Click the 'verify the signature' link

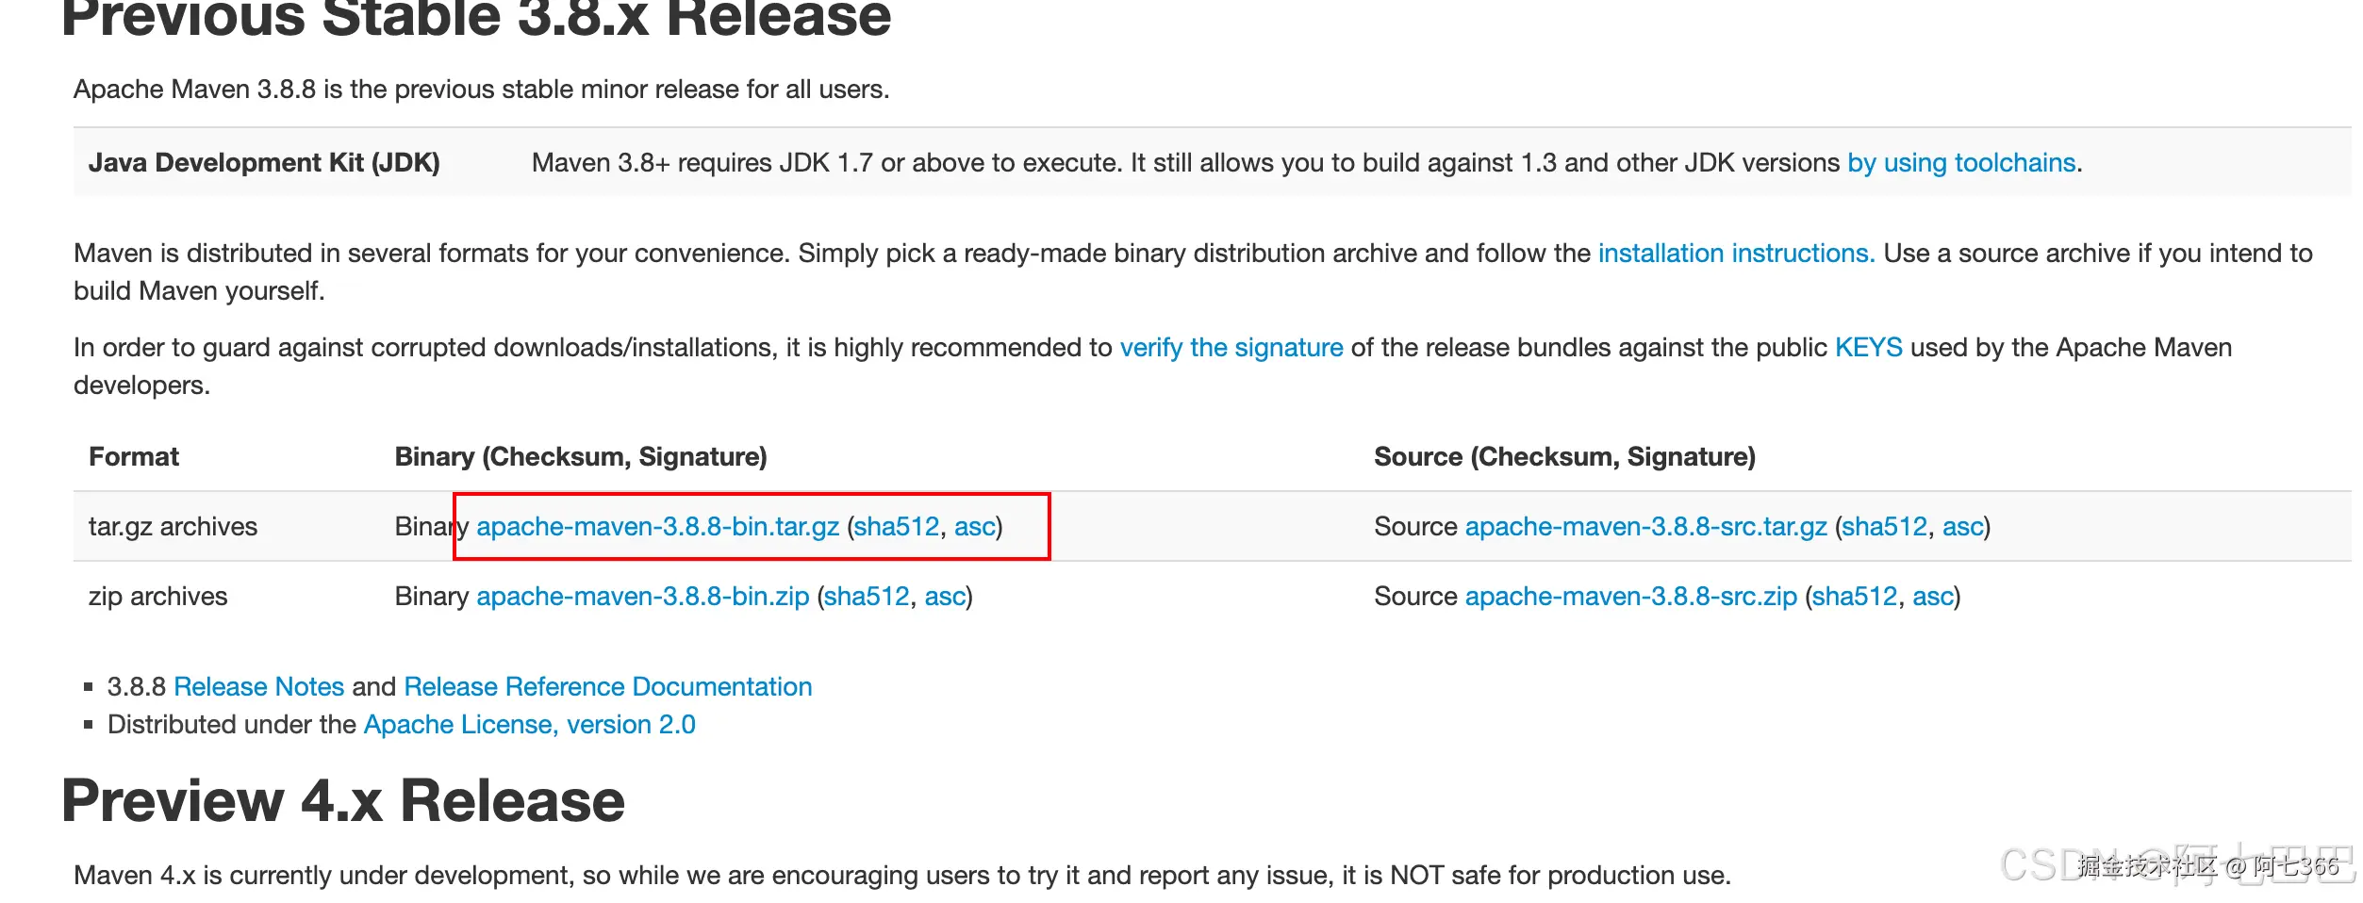pos(1231,348)
